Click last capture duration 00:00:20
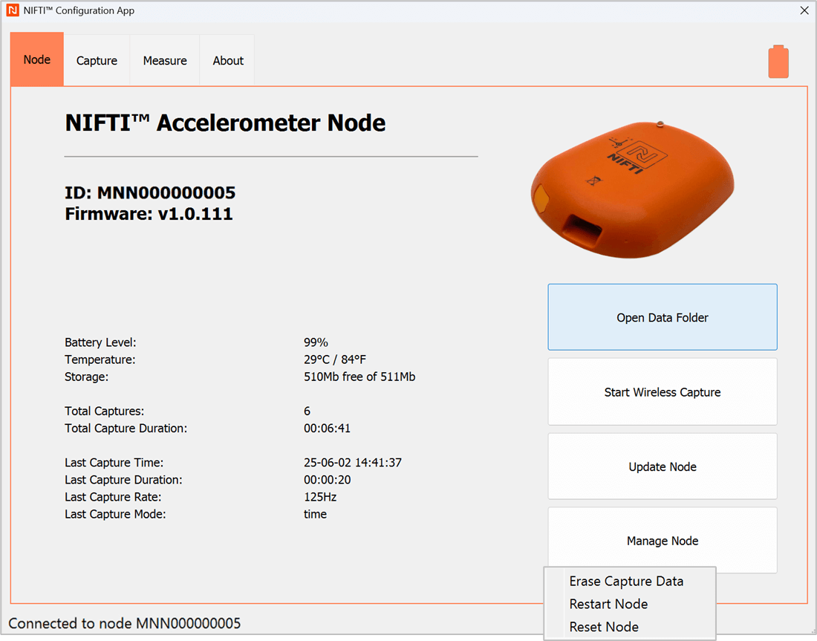817x641 pixels. click(328, 480)
